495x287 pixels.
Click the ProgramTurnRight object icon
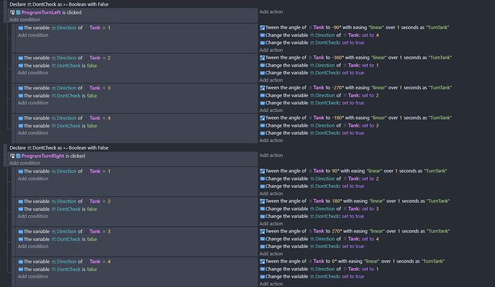pyautogui.click(x=19, y=155)
